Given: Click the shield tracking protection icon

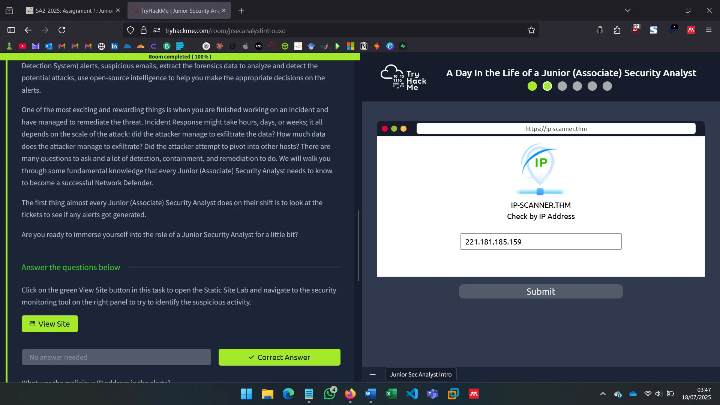Looking at the screenshot, I should tap(130, 30).
